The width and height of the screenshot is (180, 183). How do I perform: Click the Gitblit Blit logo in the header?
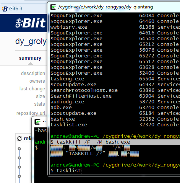[31, 23]
